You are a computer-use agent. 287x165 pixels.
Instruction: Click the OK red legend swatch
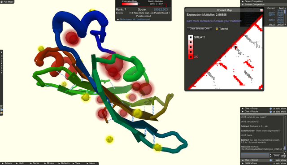(191, 56)
